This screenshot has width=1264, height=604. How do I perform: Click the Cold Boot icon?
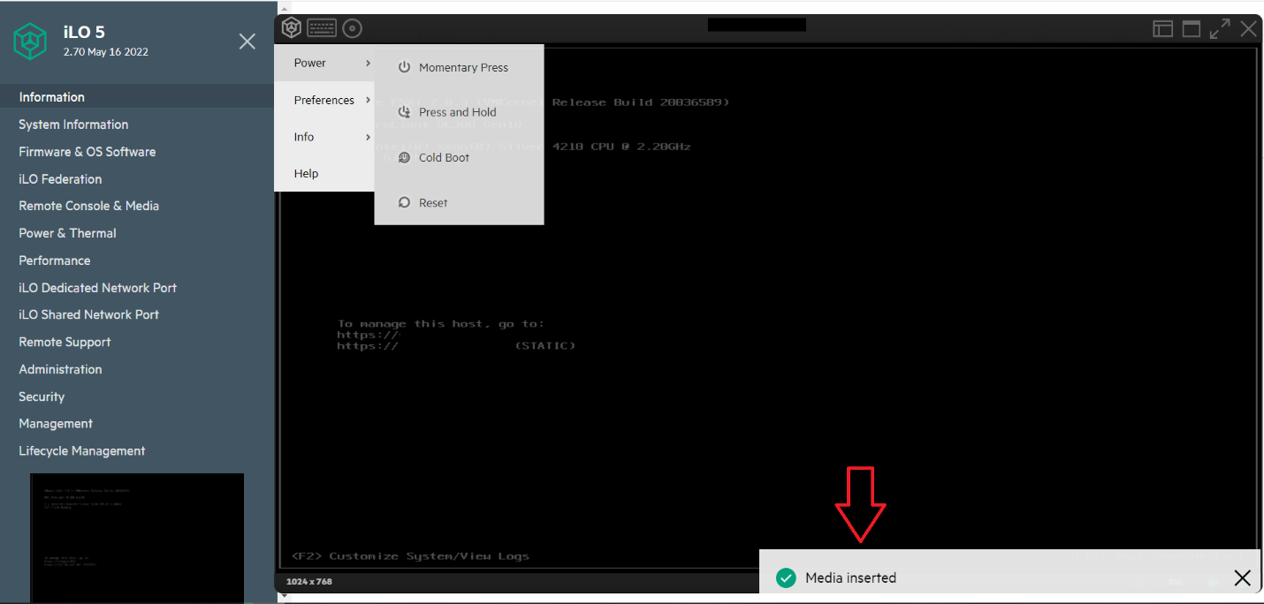click(x=404, y=157)
